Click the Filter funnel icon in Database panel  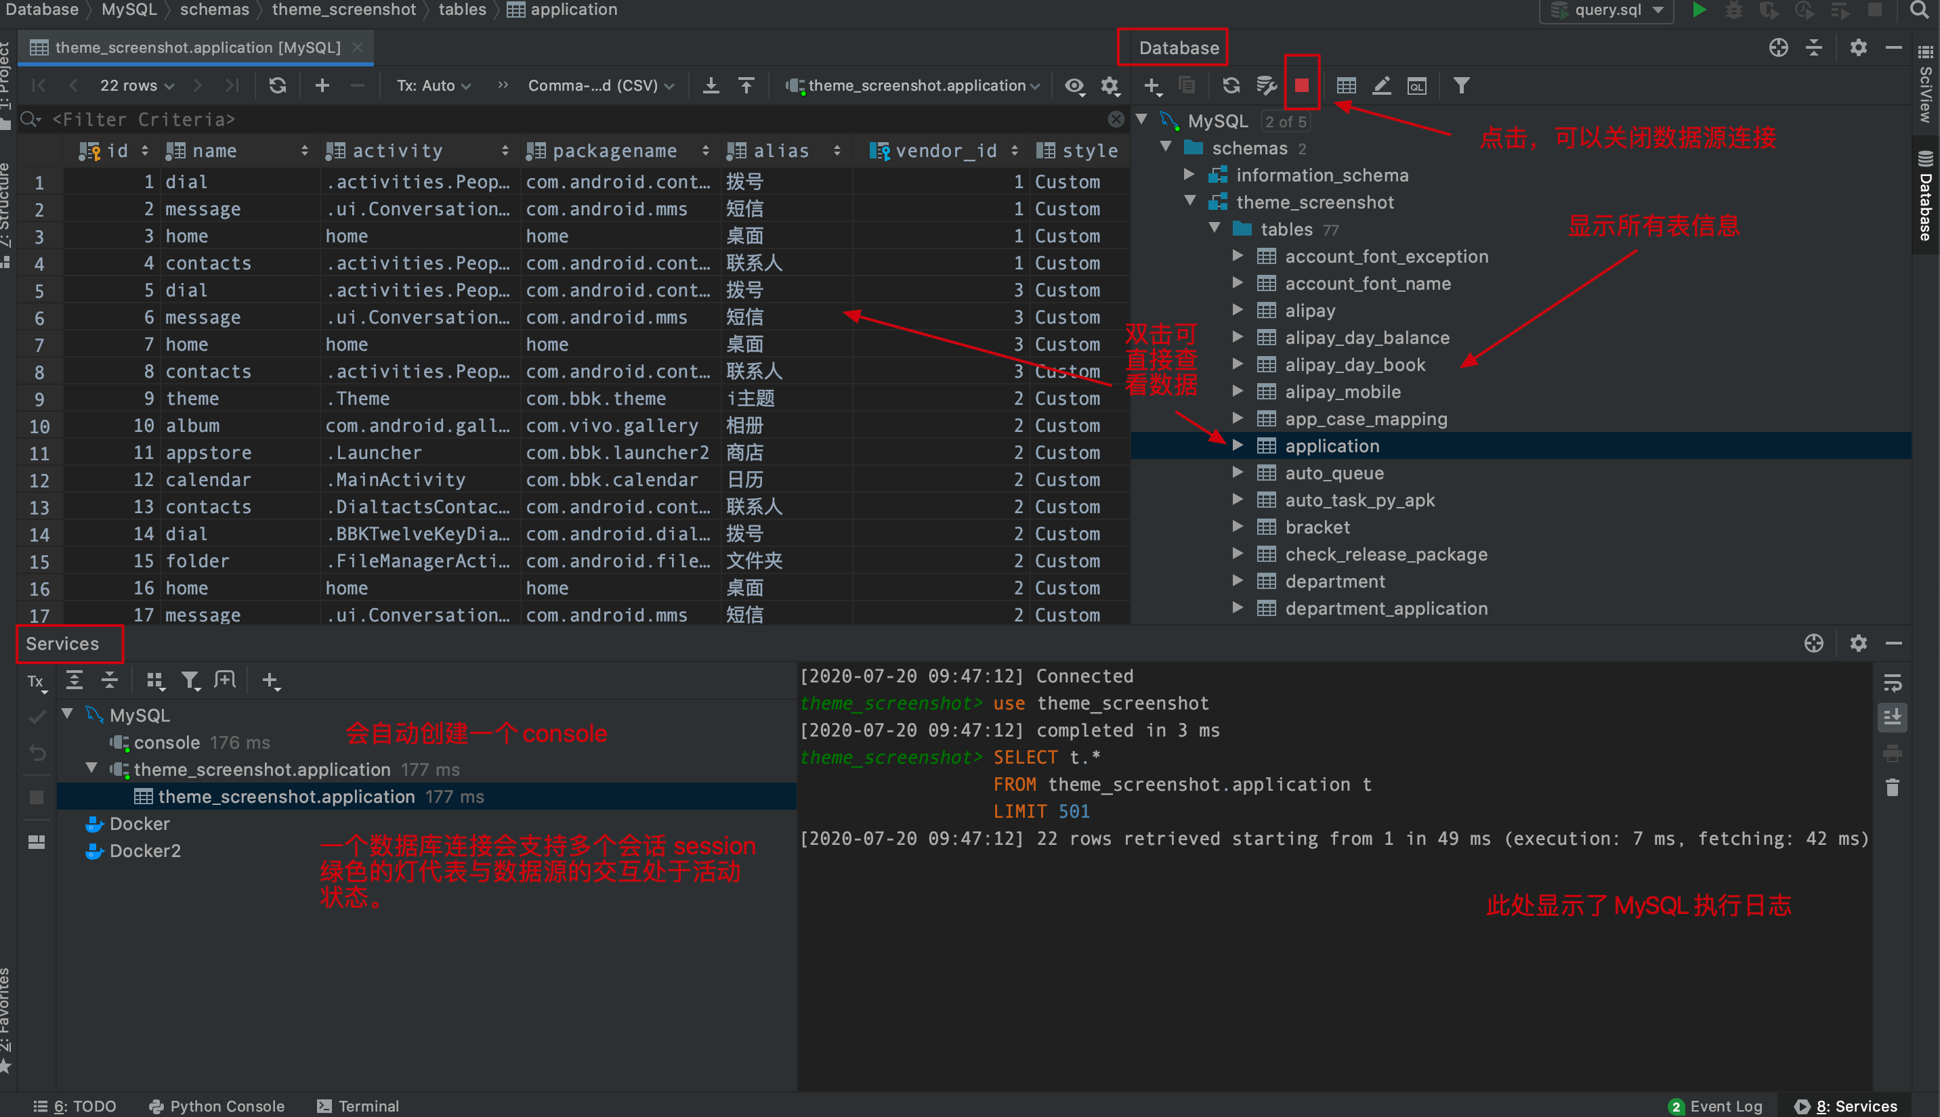(1461, 85)
